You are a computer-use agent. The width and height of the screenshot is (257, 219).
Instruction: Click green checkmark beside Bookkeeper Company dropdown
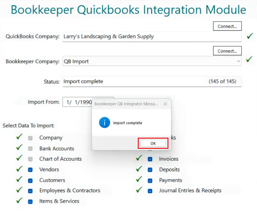(x=249, y=59)
